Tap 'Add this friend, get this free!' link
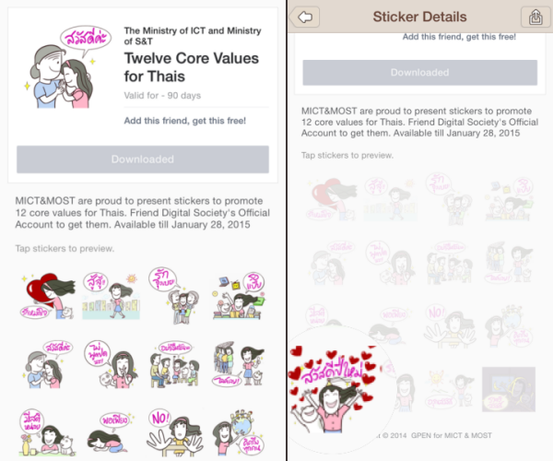This screenshot has width=553, height=461. point(185,121)
